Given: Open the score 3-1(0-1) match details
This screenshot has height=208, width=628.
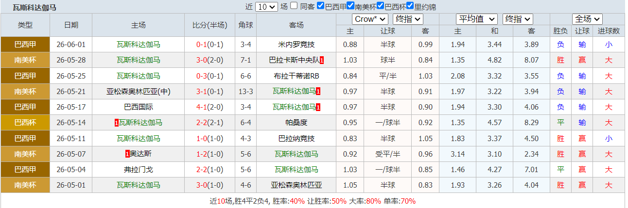Looking at the screenshot, I should click(210, 91).
